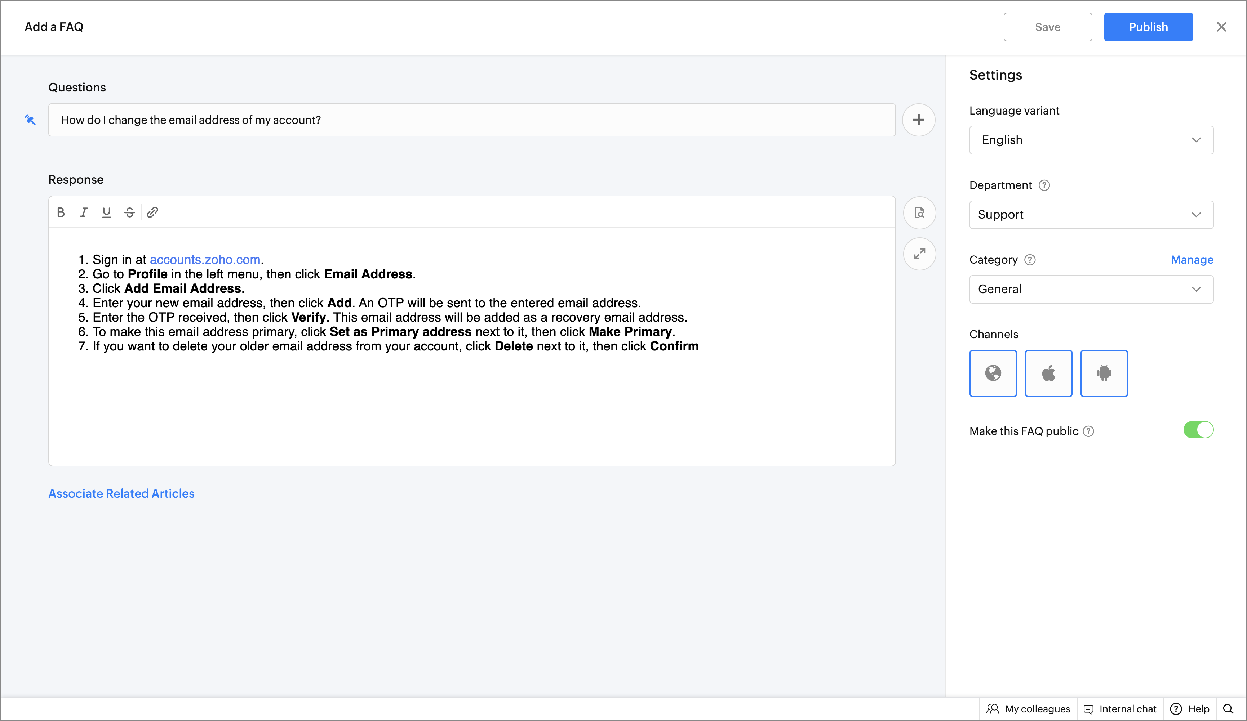The height and width of the screenshot is (721, 1247).
Task: Expand the response editor to fullscreen
Action: (919, 254)
